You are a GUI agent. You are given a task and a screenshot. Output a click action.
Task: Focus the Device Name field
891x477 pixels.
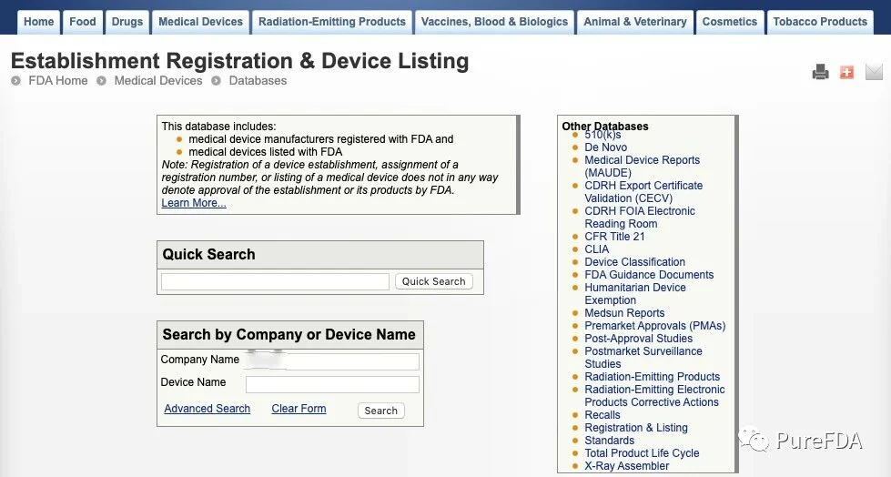332,384
